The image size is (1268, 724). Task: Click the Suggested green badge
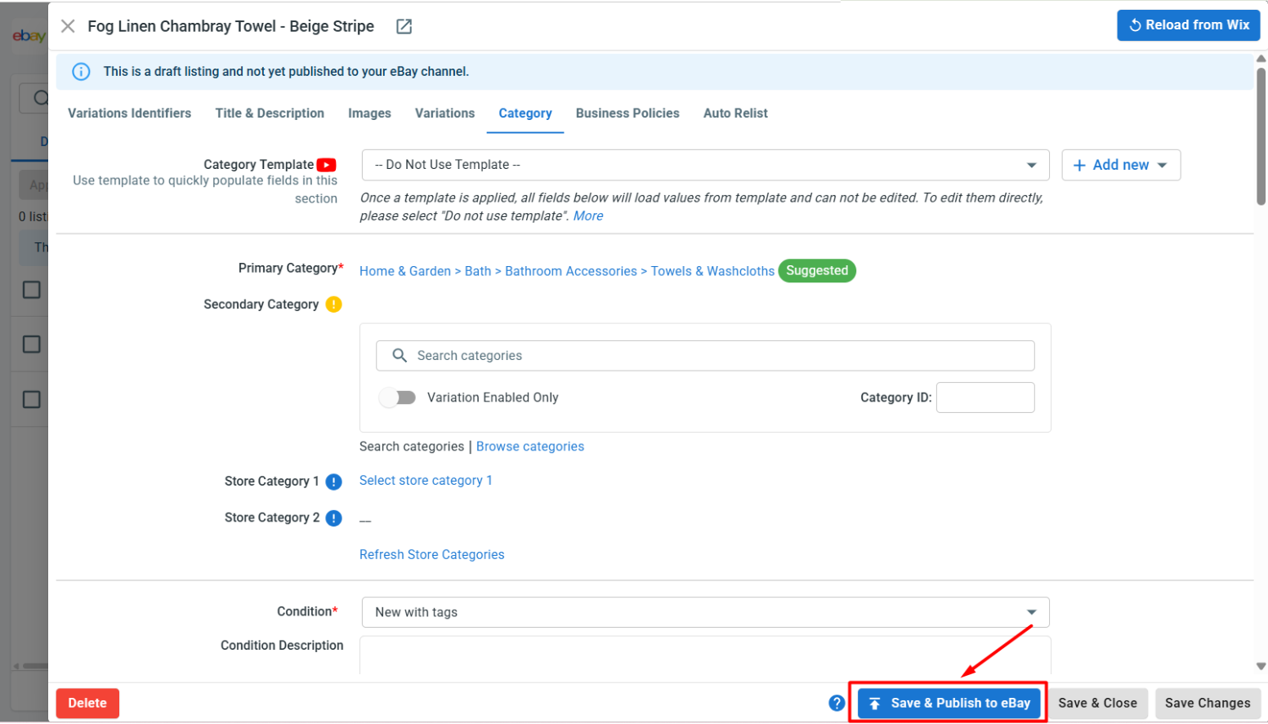[x=817, y=270]
